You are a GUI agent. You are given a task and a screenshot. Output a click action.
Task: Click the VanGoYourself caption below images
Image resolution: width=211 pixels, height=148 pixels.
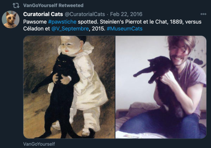click(39, 144)
